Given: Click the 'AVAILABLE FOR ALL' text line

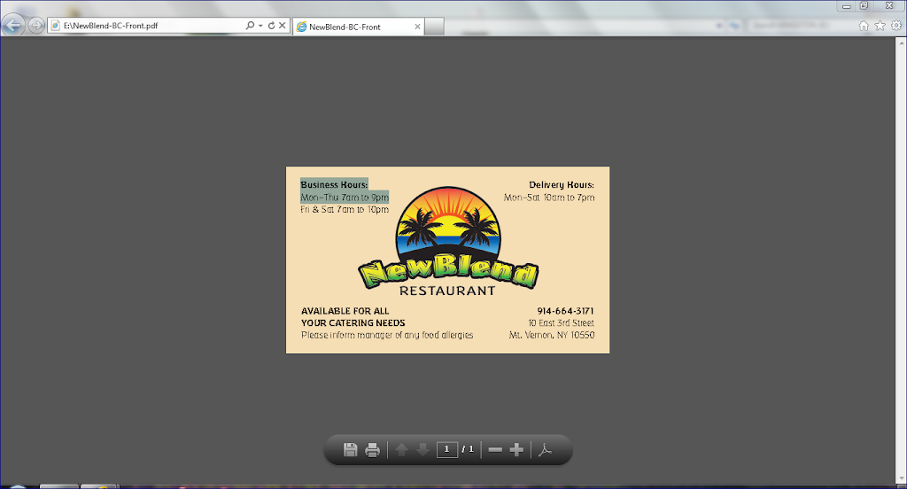Looking at the screenshot, I should 345,311.
